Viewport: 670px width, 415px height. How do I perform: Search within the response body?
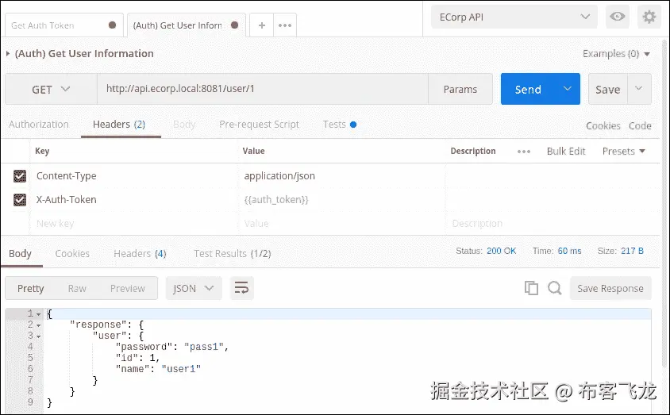coord(555,288)
